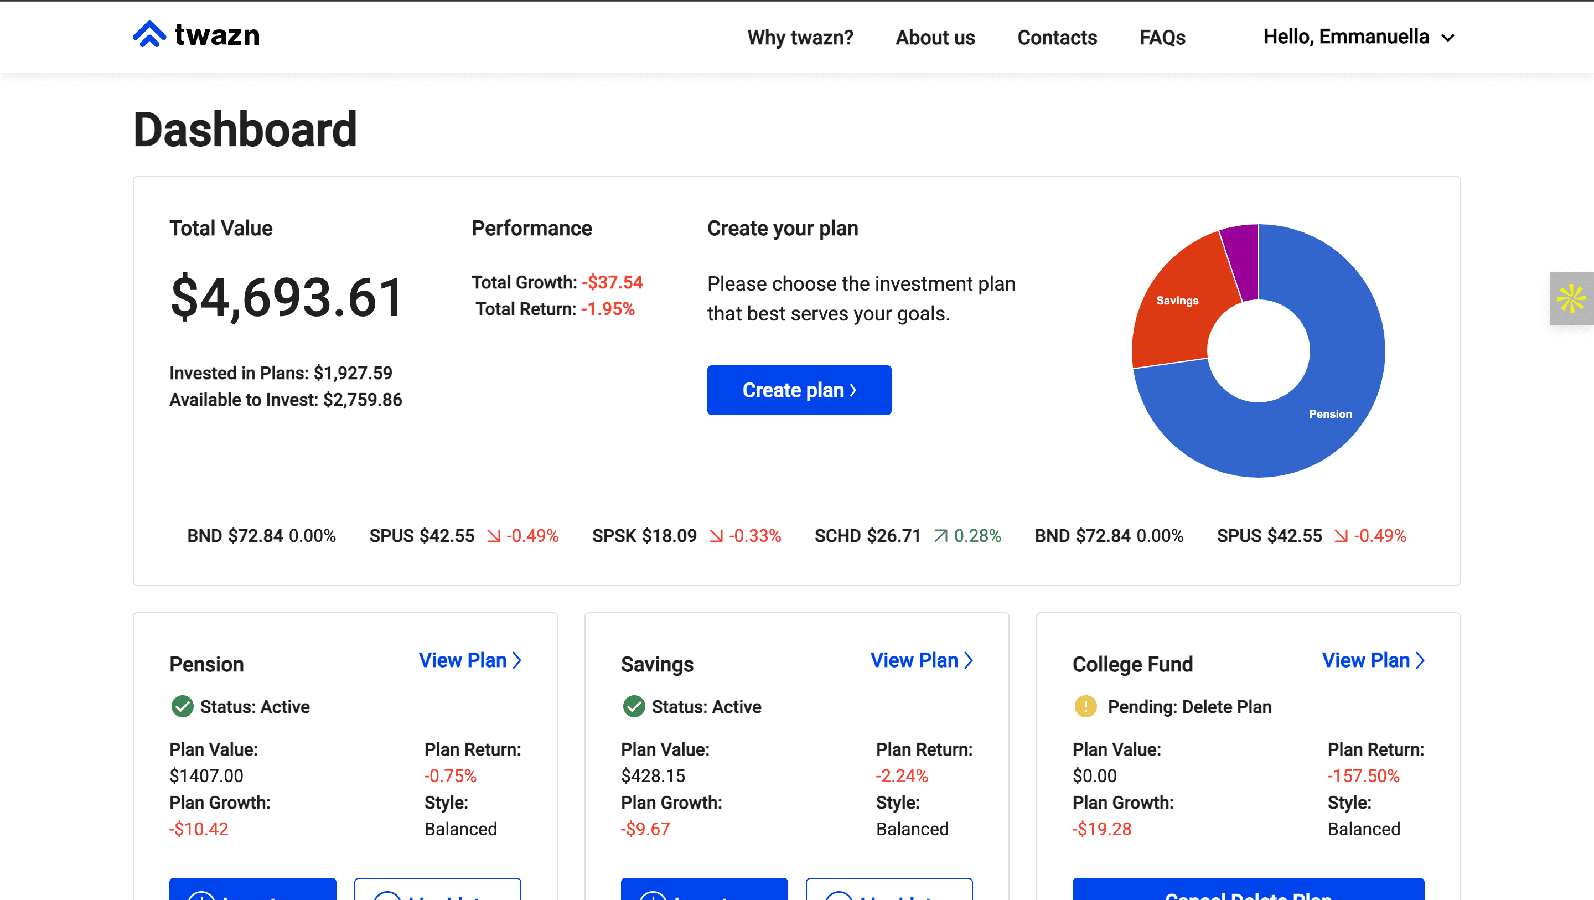Click the twazn logo icon
The image size is (1594, 900).
click(x=149, y=35)
